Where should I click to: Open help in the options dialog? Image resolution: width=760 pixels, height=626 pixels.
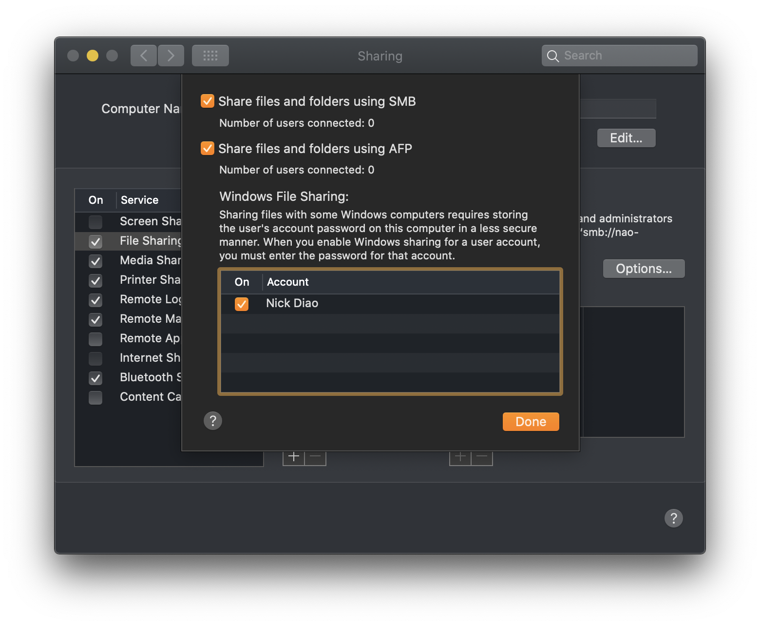click(x=213, y=421)
